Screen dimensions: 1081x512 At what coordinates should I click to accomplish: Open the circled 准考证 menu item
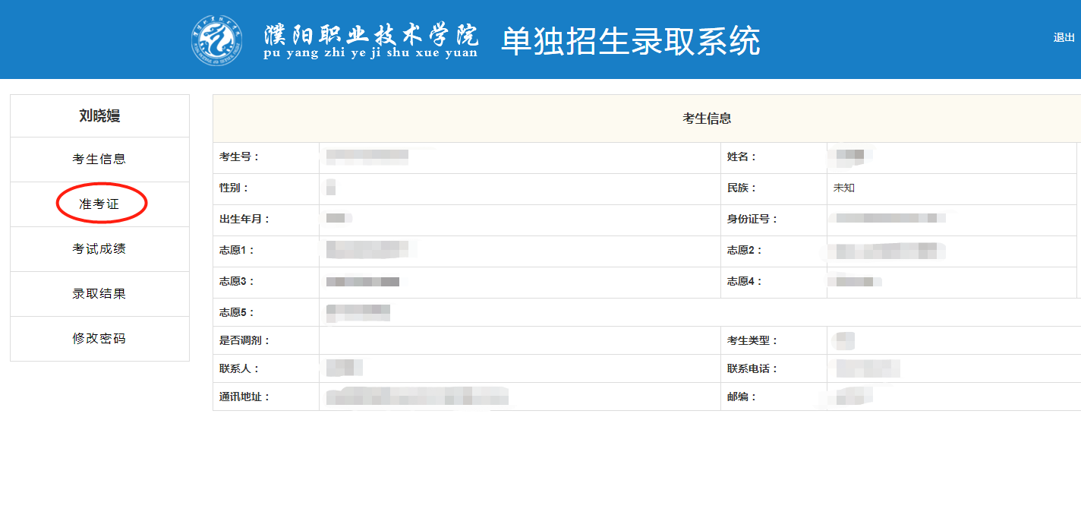pos(99,204)
